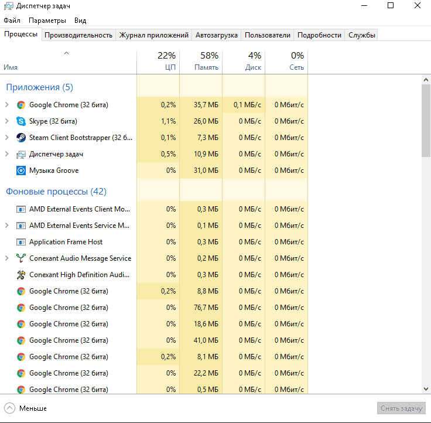Click the Task Manager title bar icon
This screenshot has width=431, height=423.
(x=9, y=6)
